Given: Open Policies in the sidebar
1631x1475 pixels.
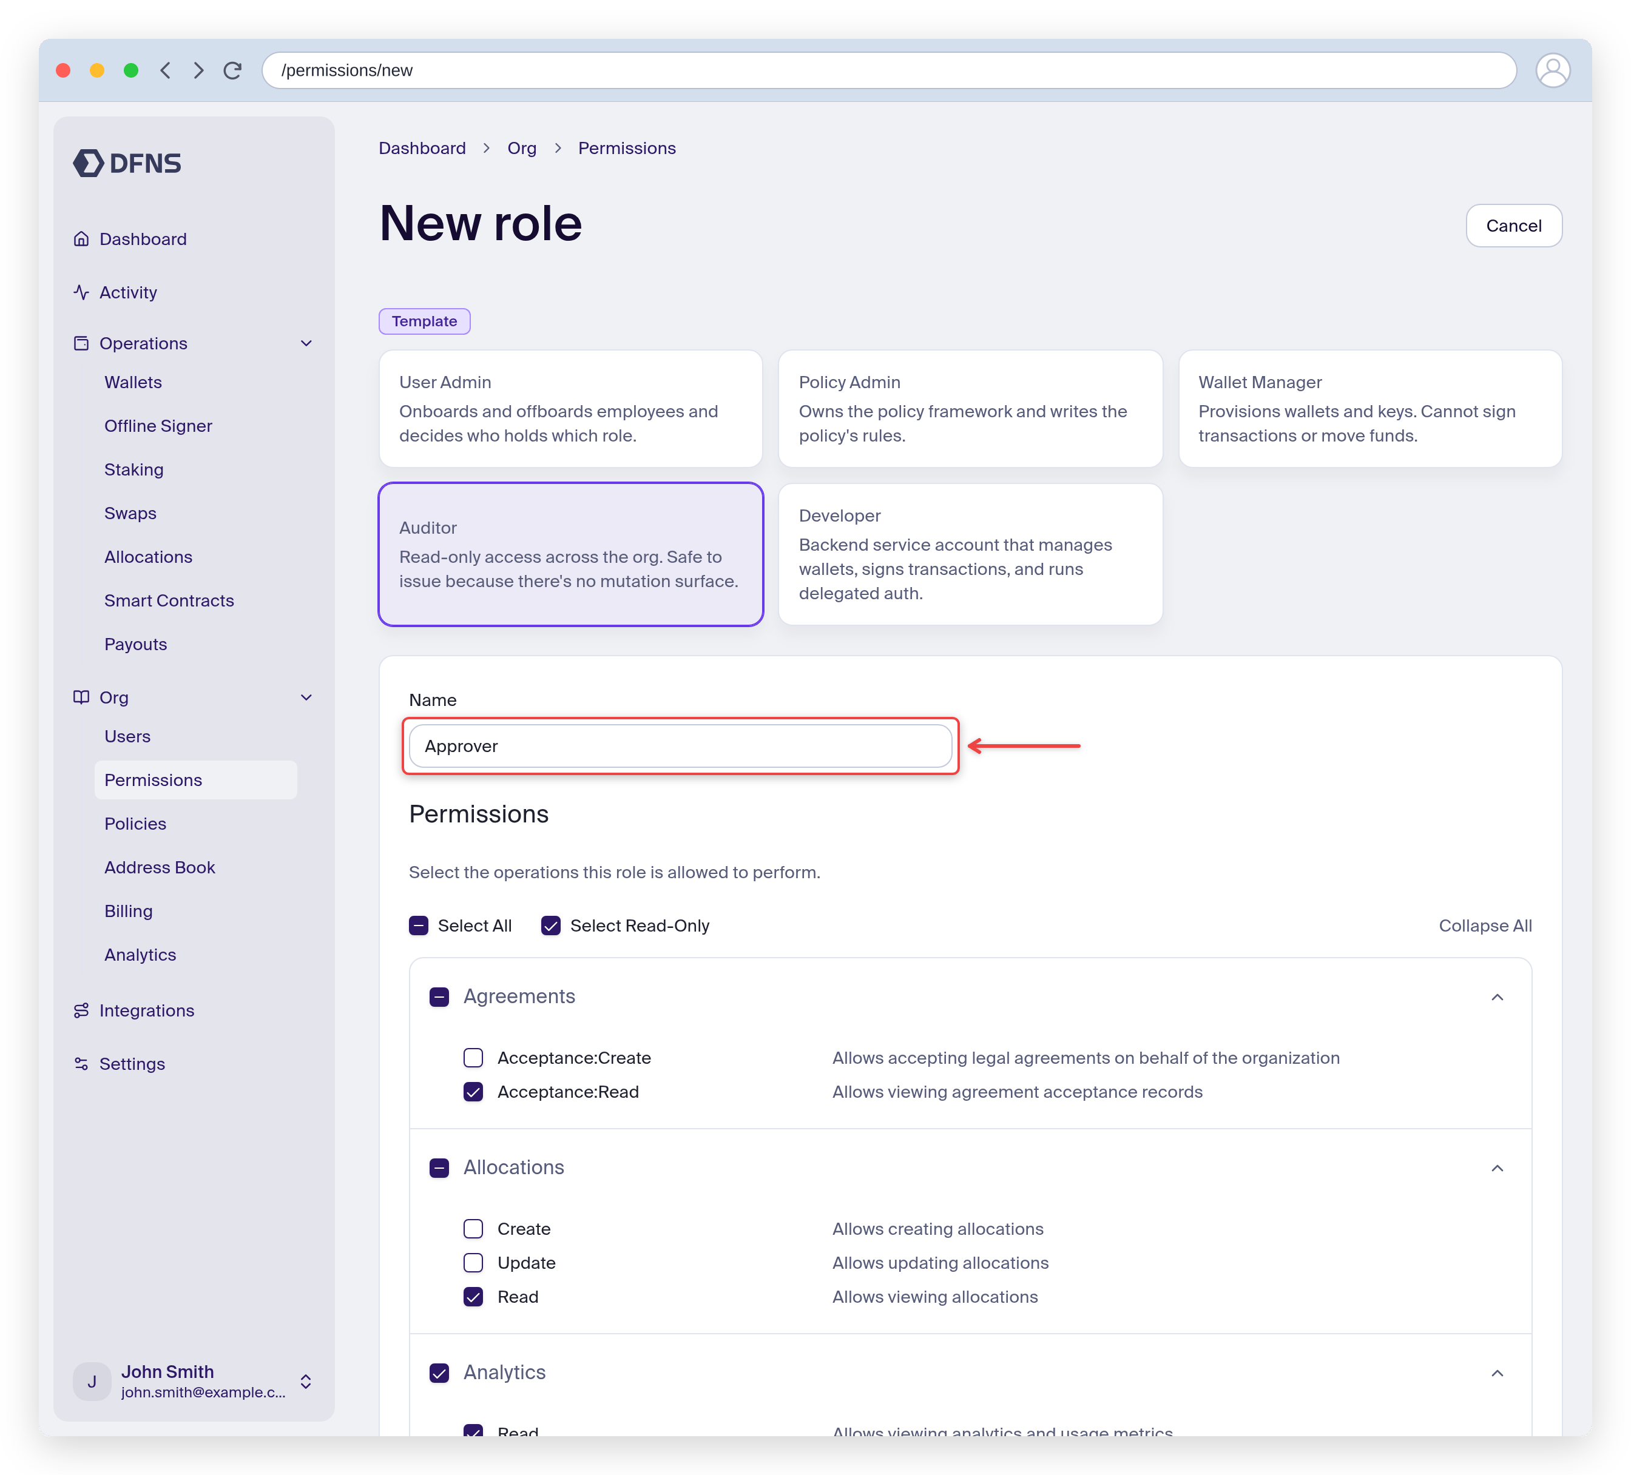Looking at the screenshot, I should coord(135,823).
